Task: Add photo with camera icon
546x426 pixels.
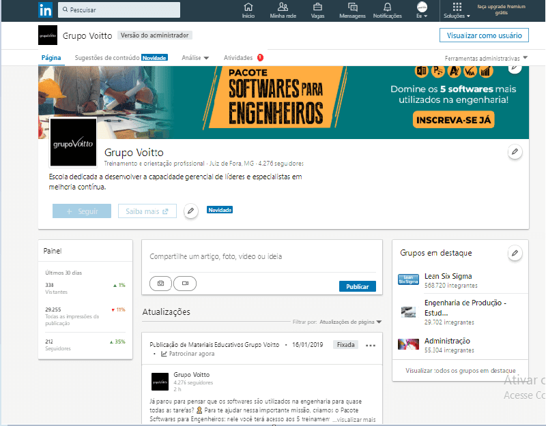Action: [160, 284]
